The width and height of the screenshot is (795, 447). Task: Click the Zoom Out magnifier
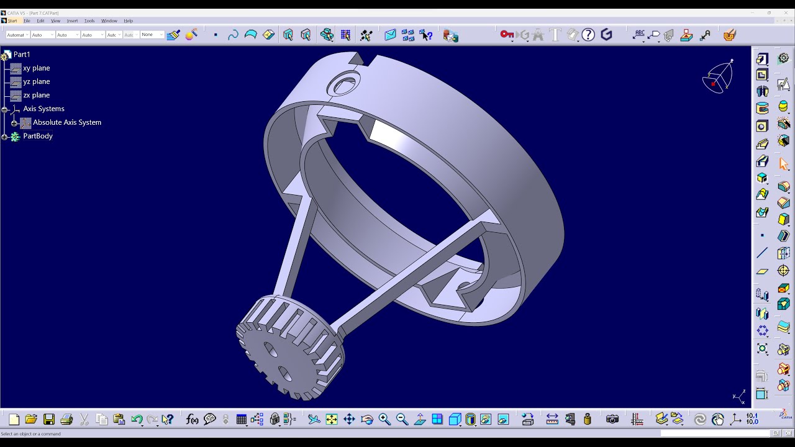(x=402, y=420)
